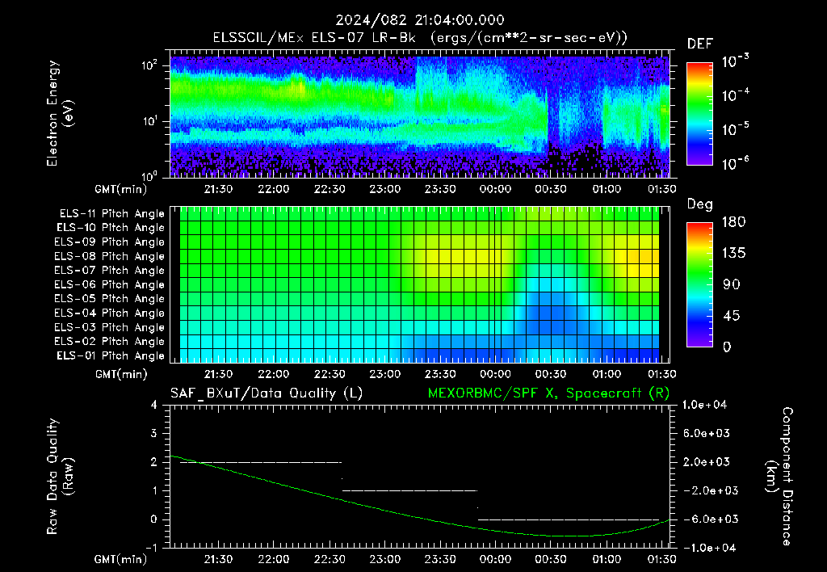Click the Raw Data Quality (Raw) axis label

coord(60,477)
